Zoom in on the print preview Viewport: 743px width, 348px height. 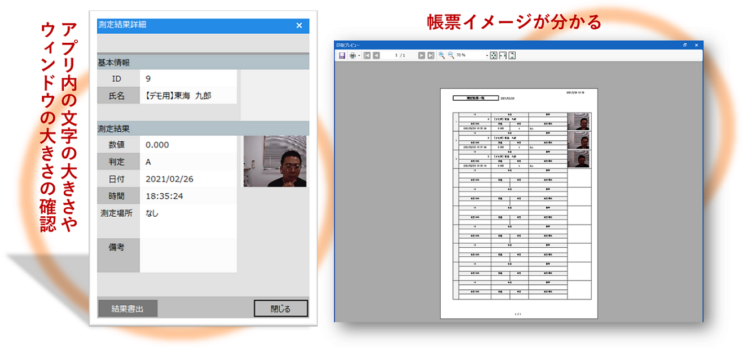[442, 55]
